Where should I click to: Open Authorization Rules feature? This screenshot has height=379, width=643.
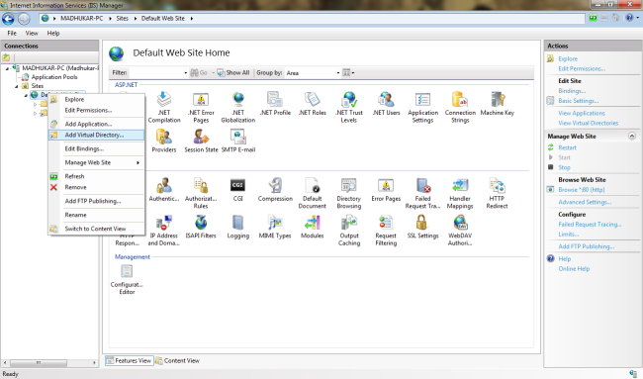[201, 193]
